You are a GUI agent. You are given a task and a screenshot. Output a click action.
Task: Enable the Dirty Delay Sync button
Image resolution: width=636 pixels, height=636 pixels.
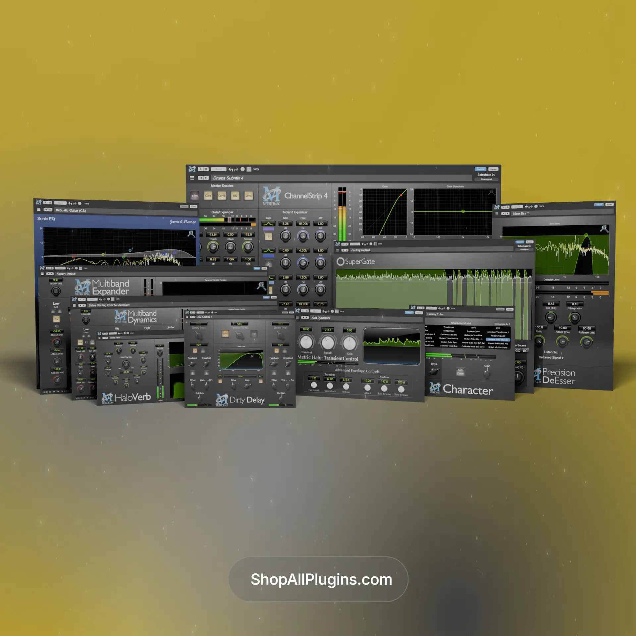225,334
